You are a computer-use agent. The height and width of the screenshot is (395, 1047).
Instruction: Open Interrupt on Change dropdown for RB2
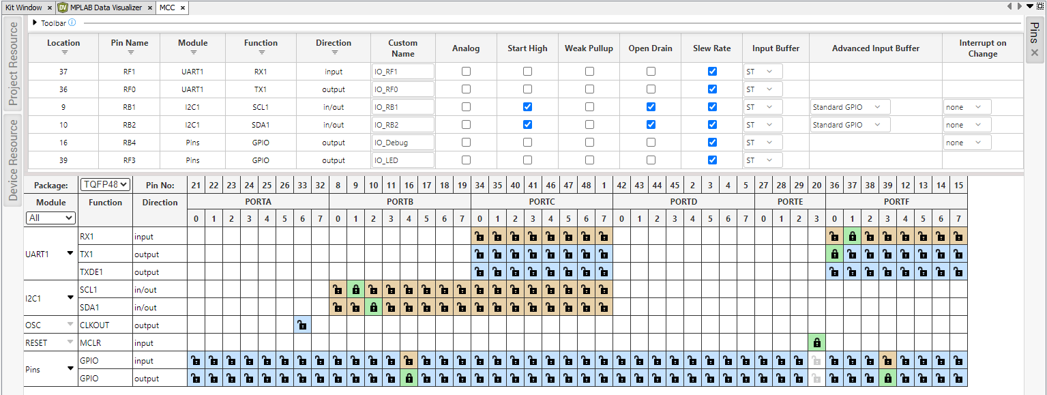click(967, 124)
